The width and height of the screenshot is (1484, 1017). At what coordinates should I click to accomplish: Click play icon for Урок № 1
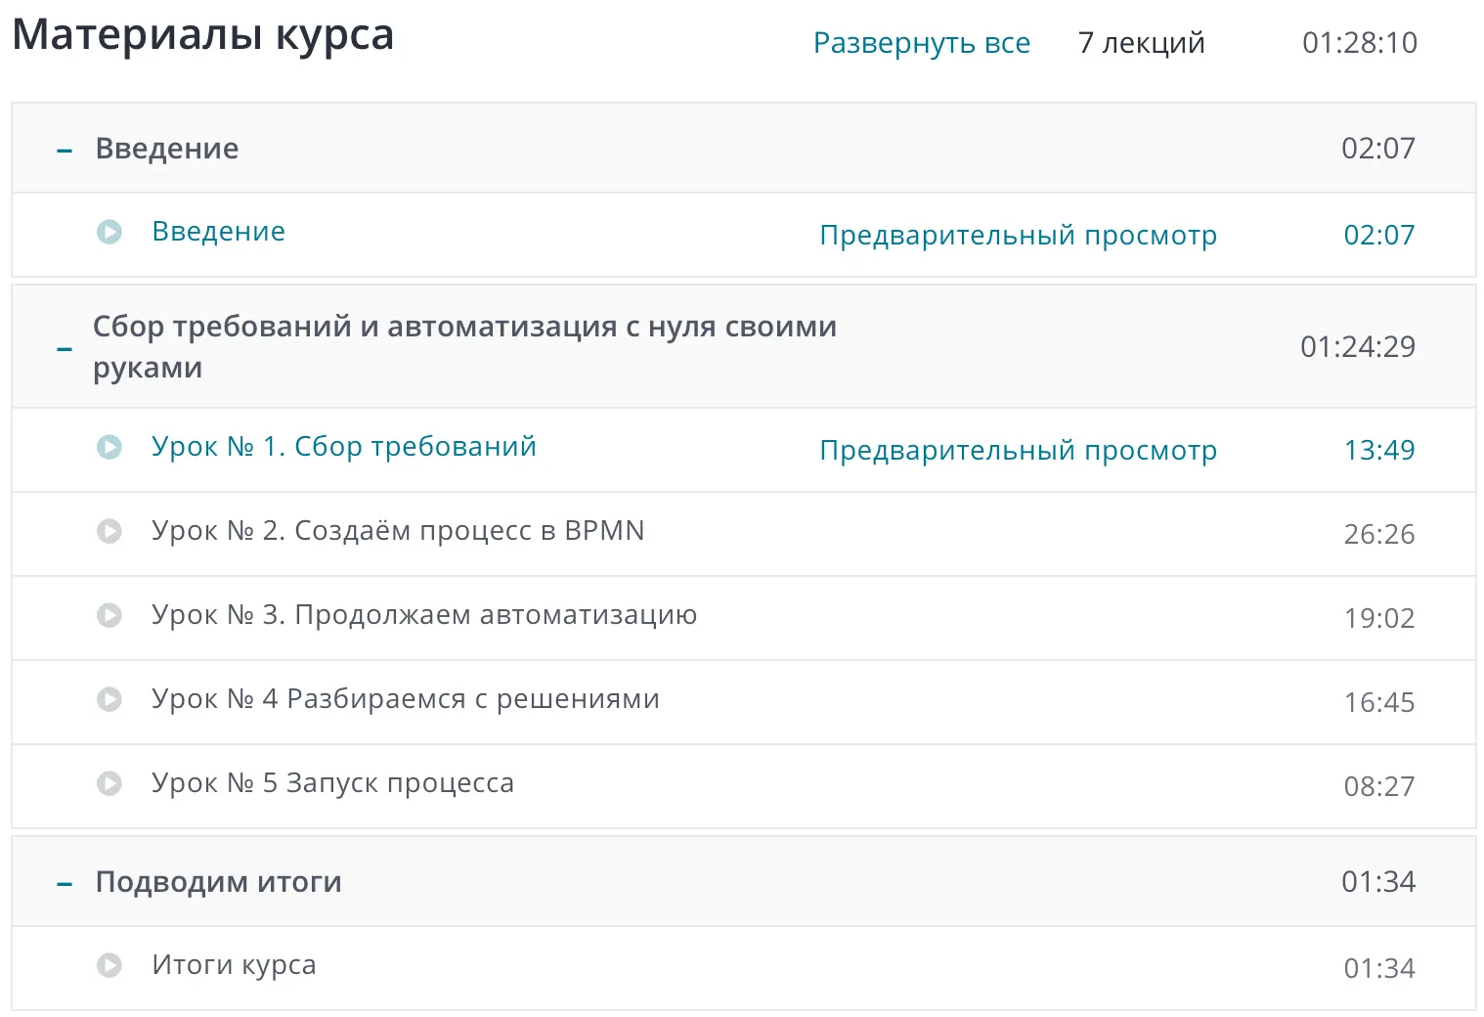(x=109, y=448)
